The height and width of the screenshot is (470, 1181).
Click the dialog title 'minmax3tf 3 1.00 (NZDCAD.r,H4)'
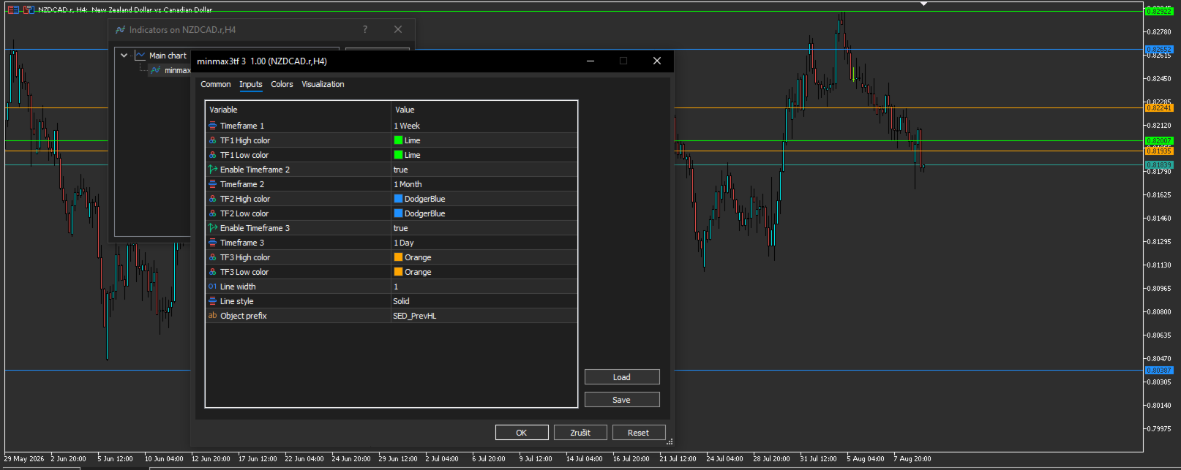[262, 61]
